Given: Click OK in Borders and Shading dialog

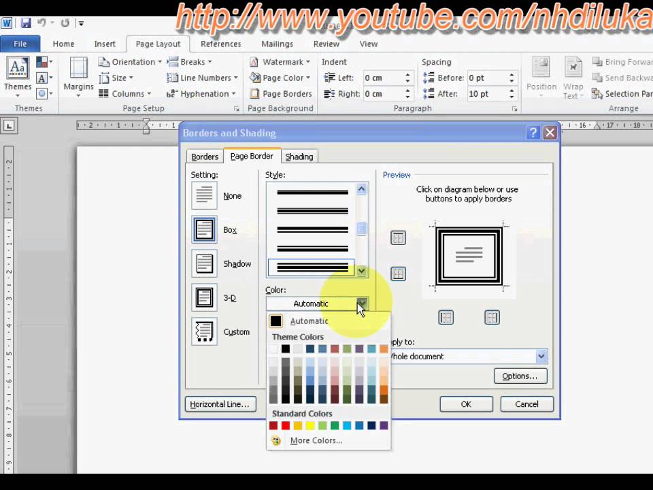Looking at the screenshot, I should (466, 404).
